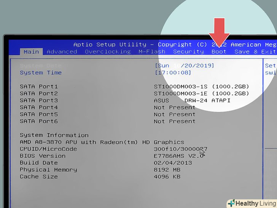
Task: Click SATA Port5 Not Present value
Action: pos(175,114)
